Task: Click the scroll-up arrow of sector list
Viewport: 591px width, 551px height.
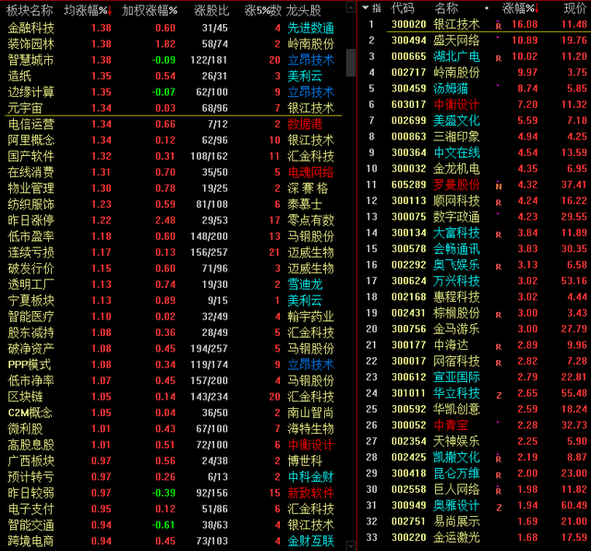Action: click(x=351, y=7)
